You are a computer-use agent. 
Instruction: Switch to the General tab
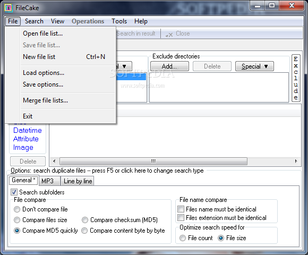click(23, 180)
